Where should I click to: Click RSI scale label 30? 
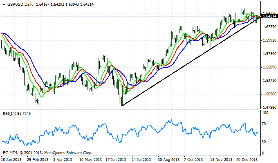point(264,142)
